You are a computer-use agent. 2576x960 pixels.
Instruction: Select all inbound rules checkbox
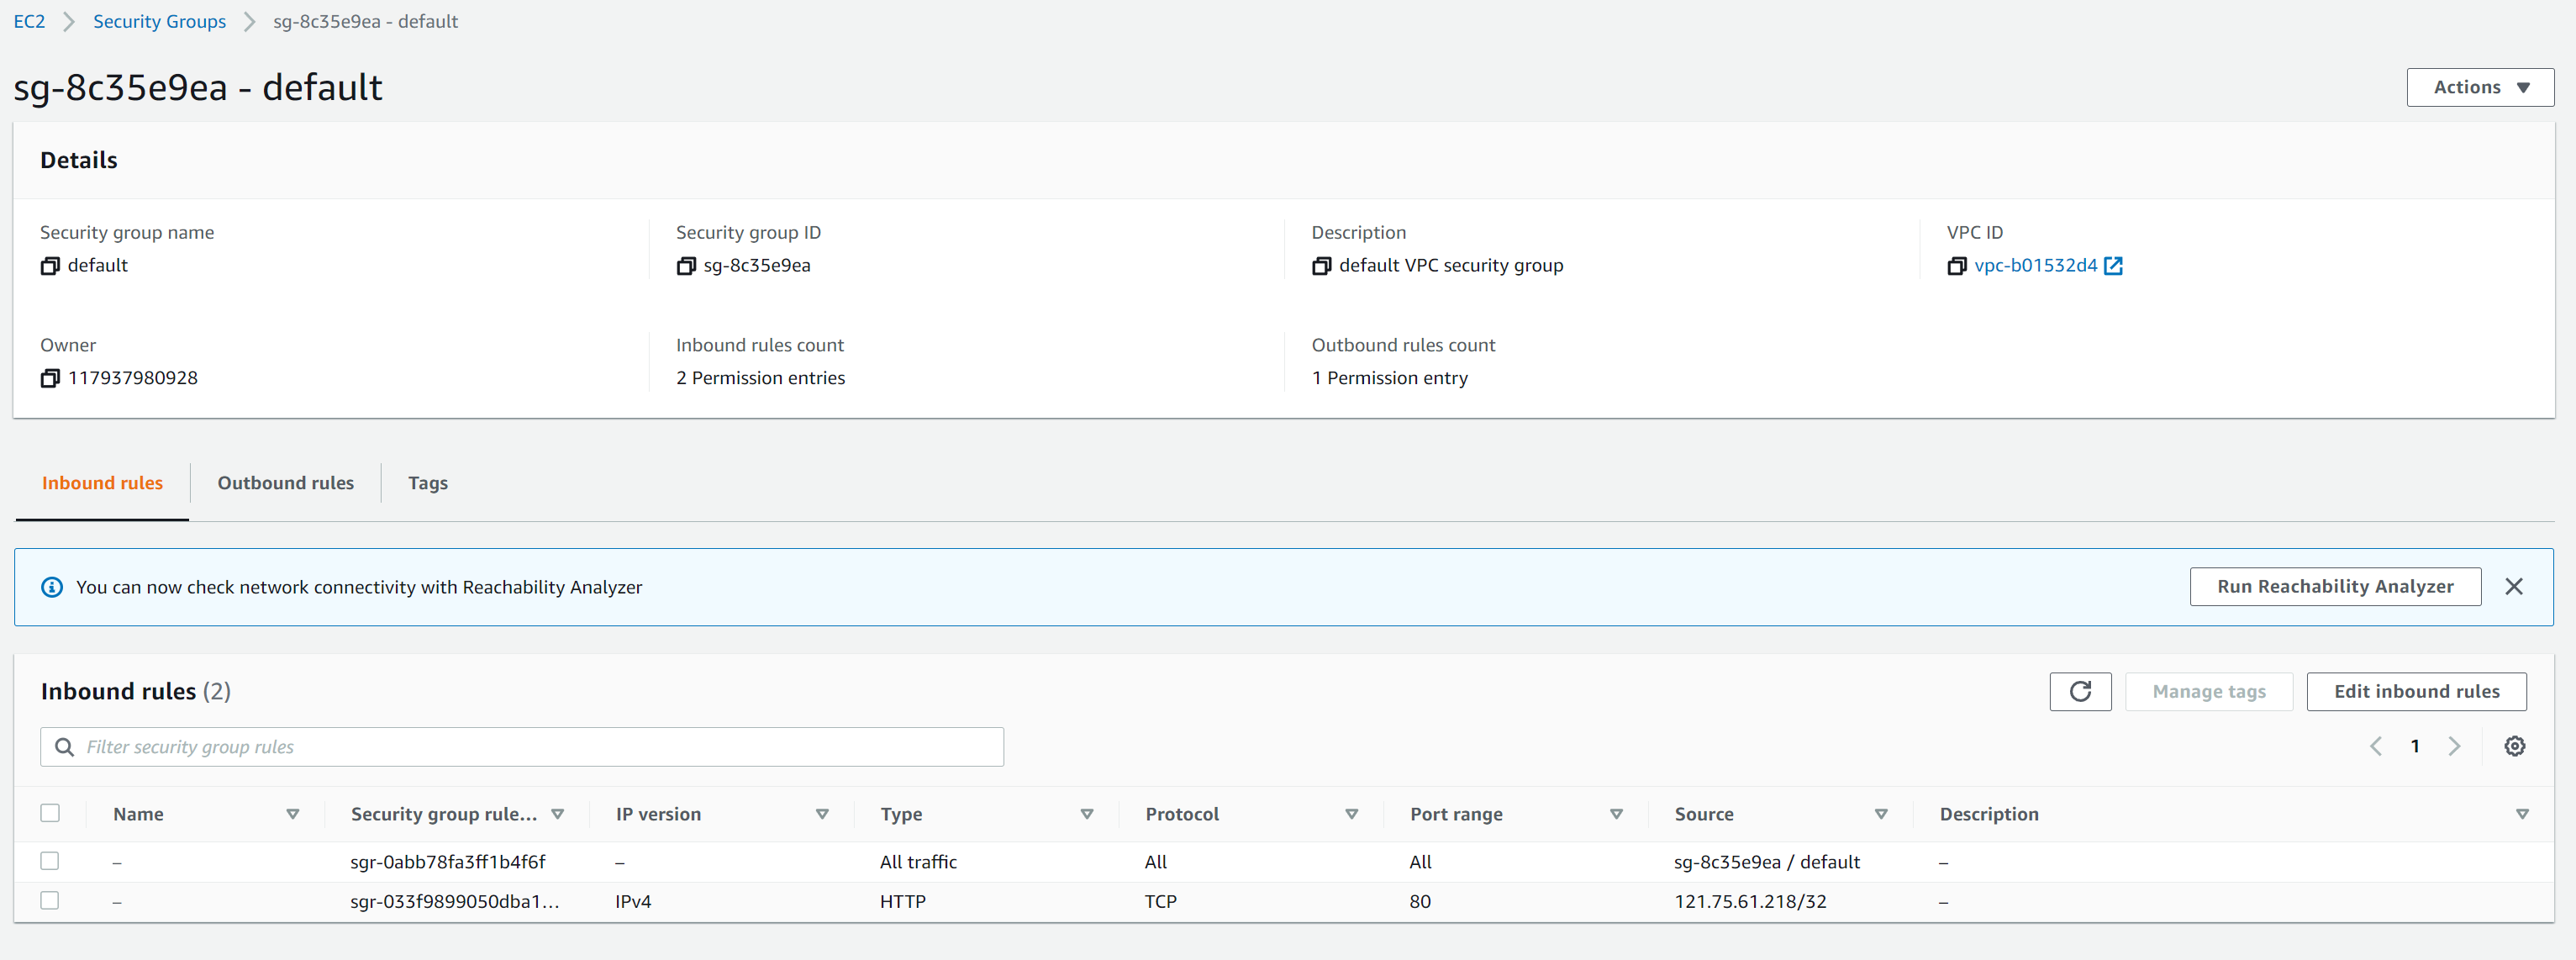pos(50,813)
